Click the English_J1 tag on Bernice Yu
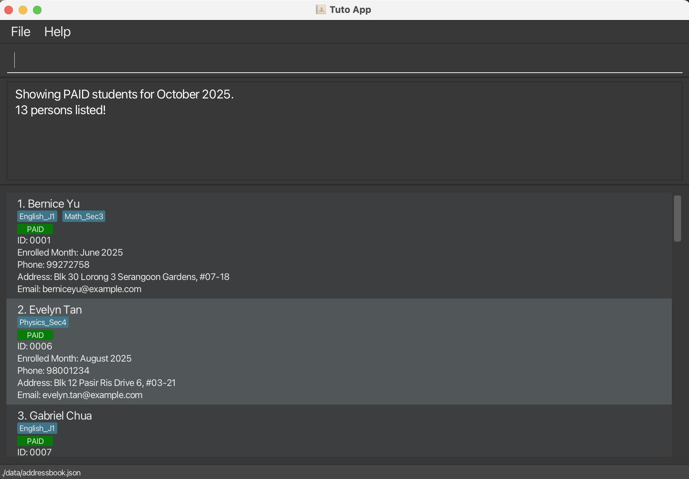The height and width of the screenshot is (479, 689). 37,216
